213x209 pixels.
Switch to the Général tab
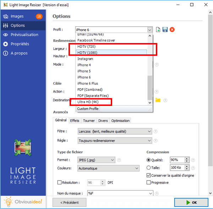[61, 120]
